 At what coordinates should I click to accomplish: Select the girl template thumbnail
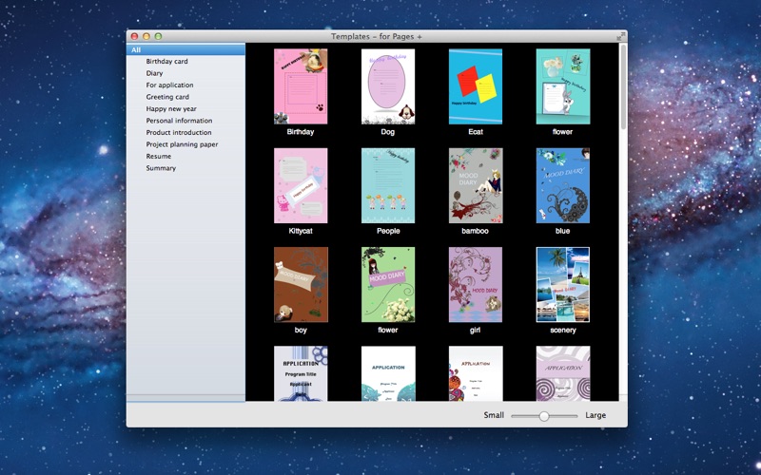475,284
